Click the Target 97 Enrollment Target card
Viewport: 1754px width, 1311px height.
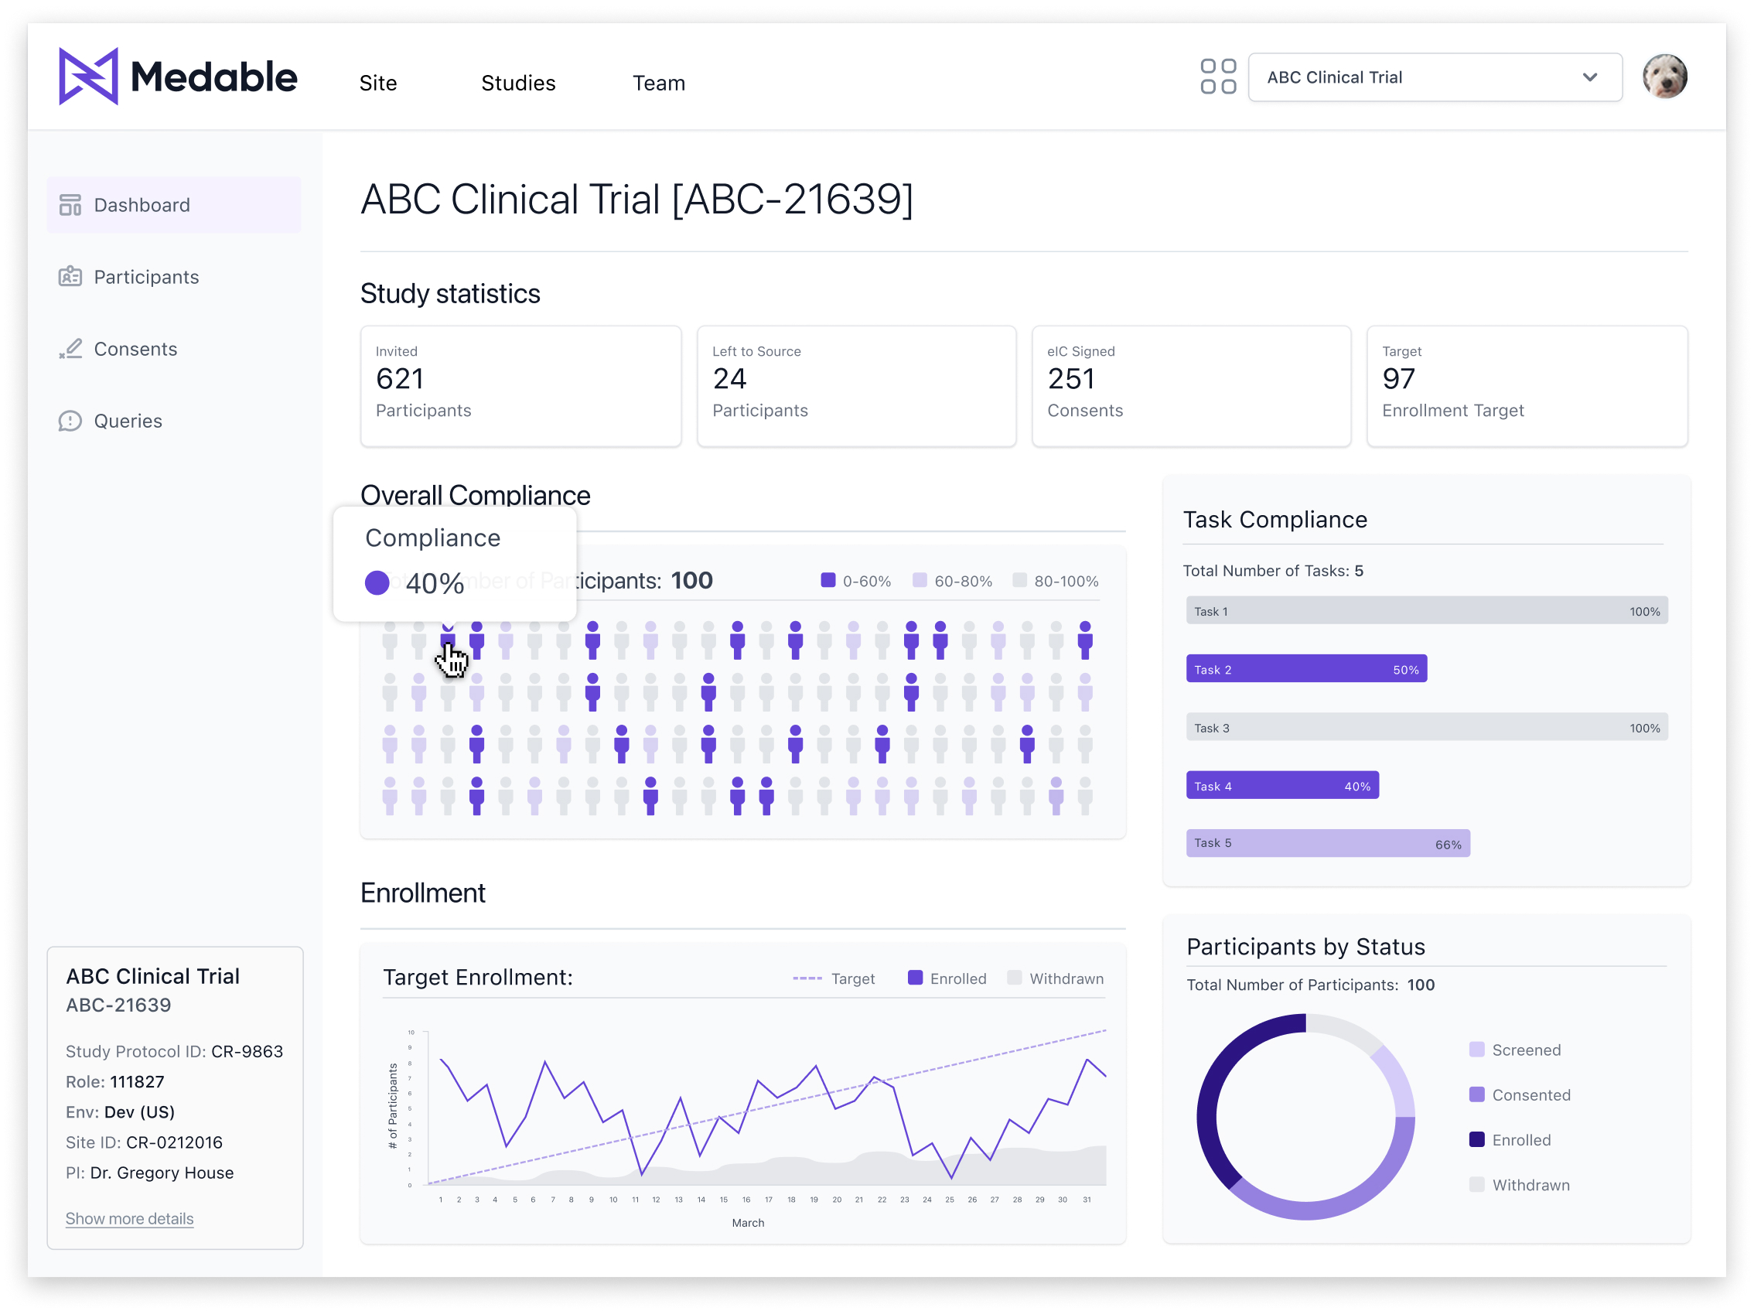[1527, 385]
